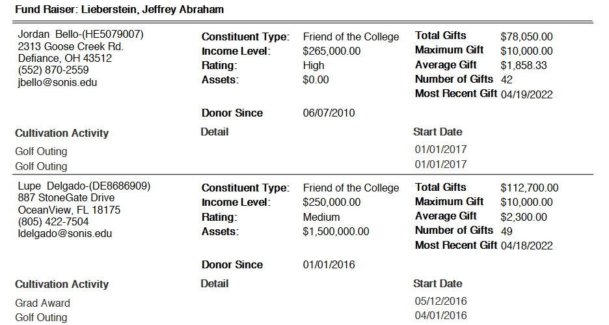
Task: Click phone number (552) 870-2559
Action: [53, 70]
